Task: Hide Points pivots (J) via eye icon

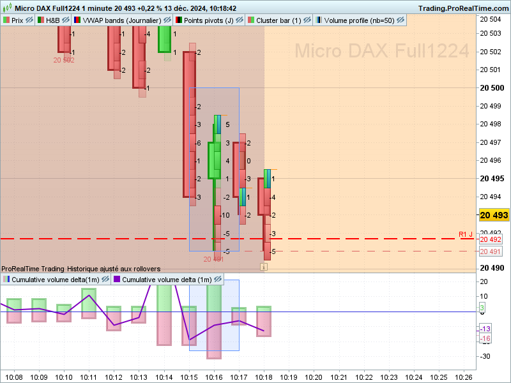Action: (x=240, y=20)
